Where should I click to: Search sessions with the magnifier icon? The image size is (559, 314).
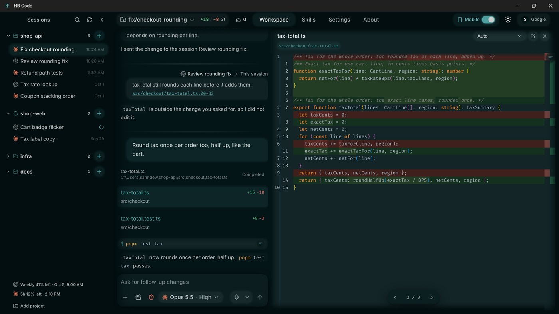tap(77, 20)
